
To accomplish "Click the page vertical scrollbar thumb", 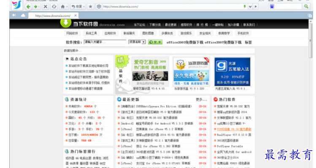I will pos(311,41).
